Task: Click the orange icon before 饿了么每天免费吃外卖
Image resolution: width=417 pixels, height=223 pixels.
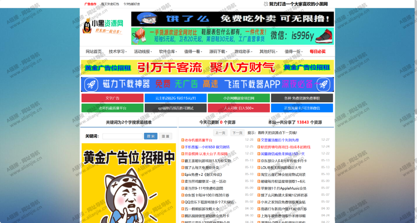Action: pyautogui.click(x=183, y=167)
